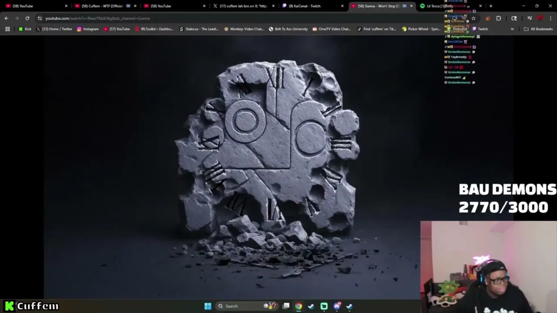Switch to the Lil Tecca Spotify tab
This screenshot has width=557, height=313.
click(x=450, y=6)
